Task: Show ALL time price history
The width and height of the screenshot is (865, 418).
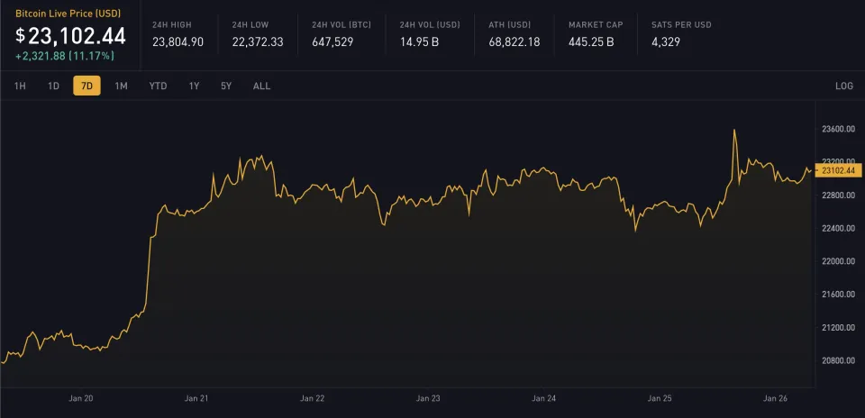Action: (261, 86)
